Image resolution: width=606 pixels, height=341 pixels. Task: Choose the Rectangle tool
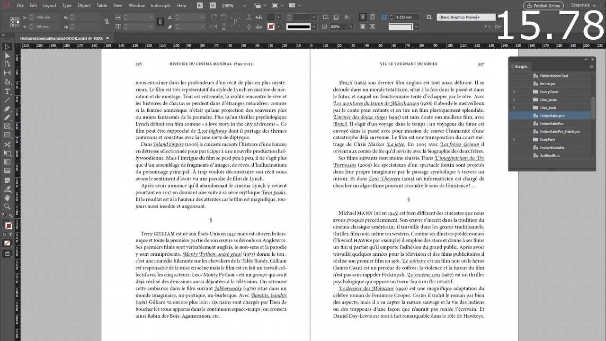point(7,135)
